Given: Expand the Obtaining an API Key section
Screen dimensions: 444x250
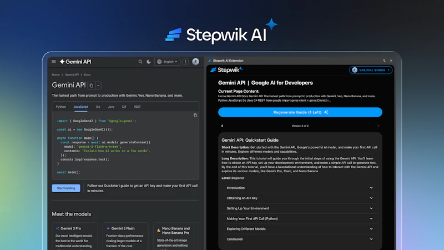Looking at the screenshot, I should tap(300, 198).
